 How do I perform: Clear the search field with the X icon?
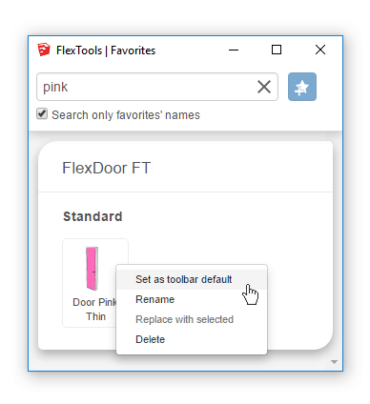[x=264, y=87]
